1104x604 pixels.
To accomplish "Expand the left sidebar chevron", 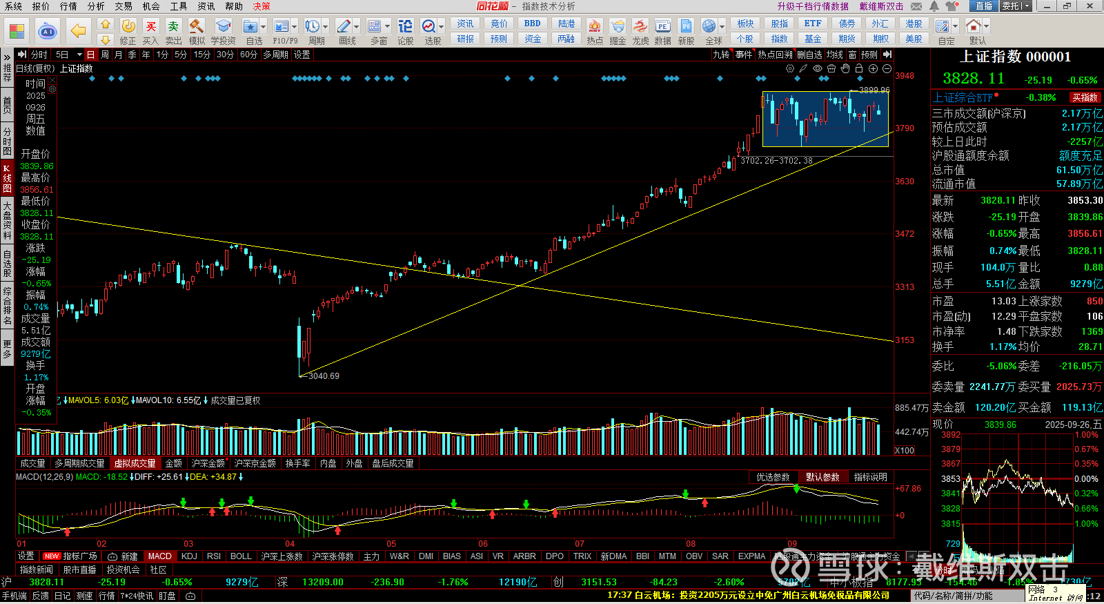I will pyautogui.click(x=7, y=57).
